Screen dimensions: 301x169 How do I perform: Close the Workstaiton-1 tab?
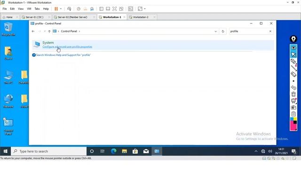coord(124,17)
